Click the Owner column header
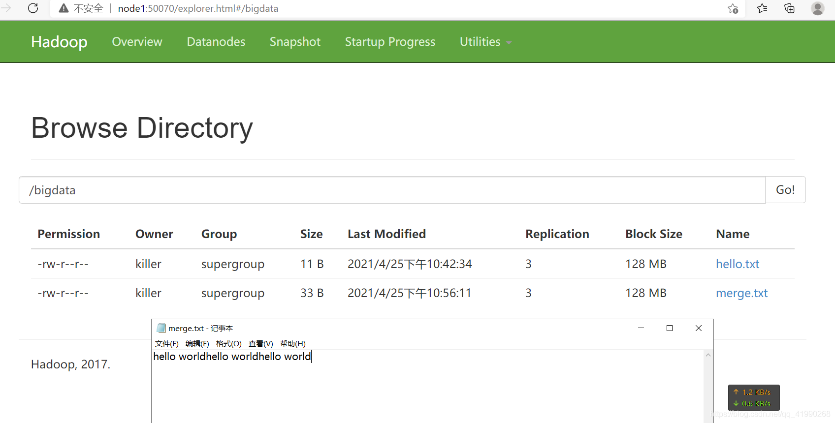The height and width of the screenshot is (423, 835). click(154, 234)
